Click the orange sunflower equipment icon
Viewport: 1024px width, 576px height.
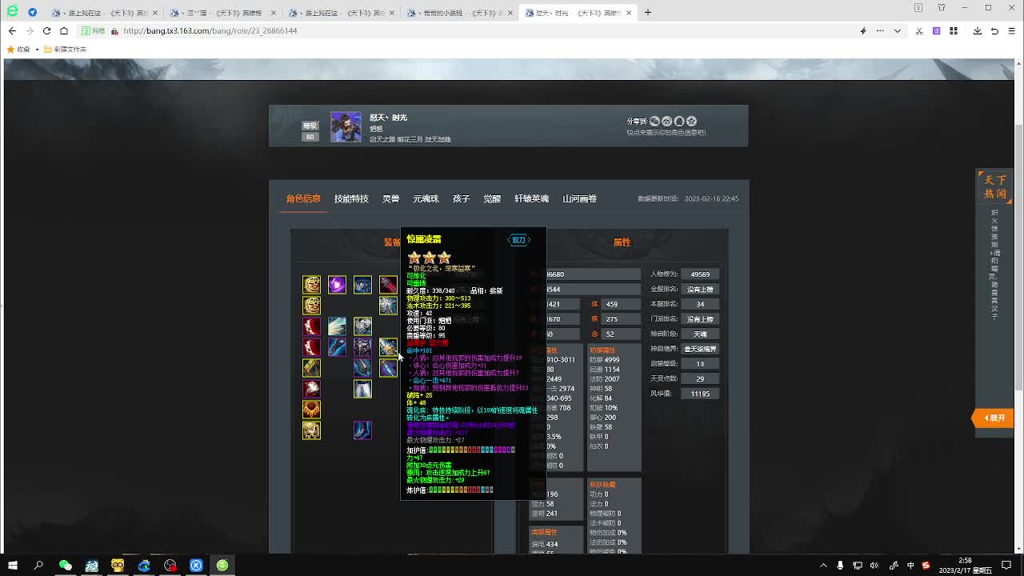pyautogui.click(x=311, y=410)
